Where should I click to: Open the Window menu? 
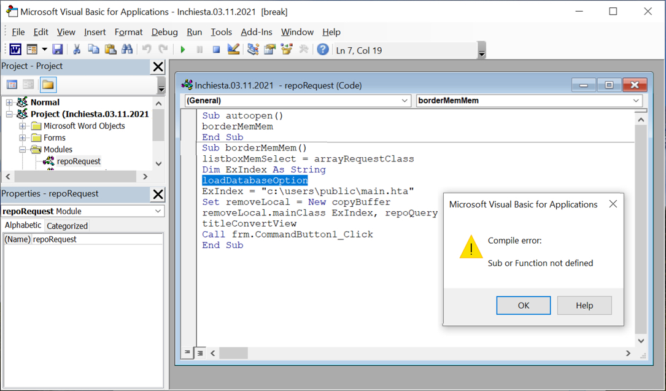297,32
